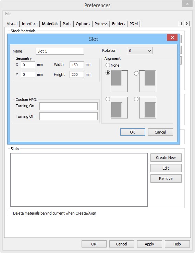Switch to the Parts tab
Screen dimensions: 195x253
pyautogui.click(x=67, y=24)
